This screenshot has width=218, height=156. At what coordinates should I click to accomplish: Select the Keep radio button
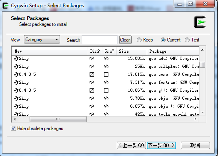point(139,40)
